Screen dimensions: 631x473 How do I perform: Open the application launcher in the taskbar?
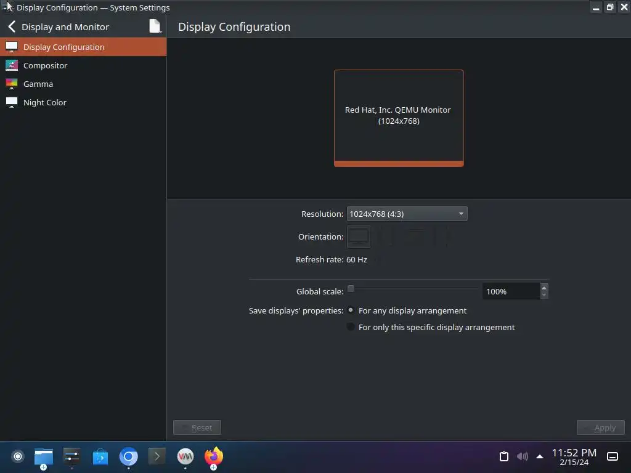(x=18, y=456)
